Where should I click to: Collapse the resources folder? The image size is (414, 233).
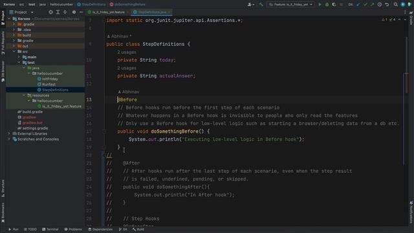(24, 95)
